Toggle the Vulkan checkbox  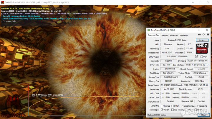[x=162, y=110]
